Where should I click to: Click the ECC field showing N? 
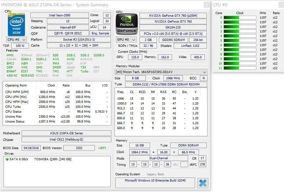[x=204, y=78]
